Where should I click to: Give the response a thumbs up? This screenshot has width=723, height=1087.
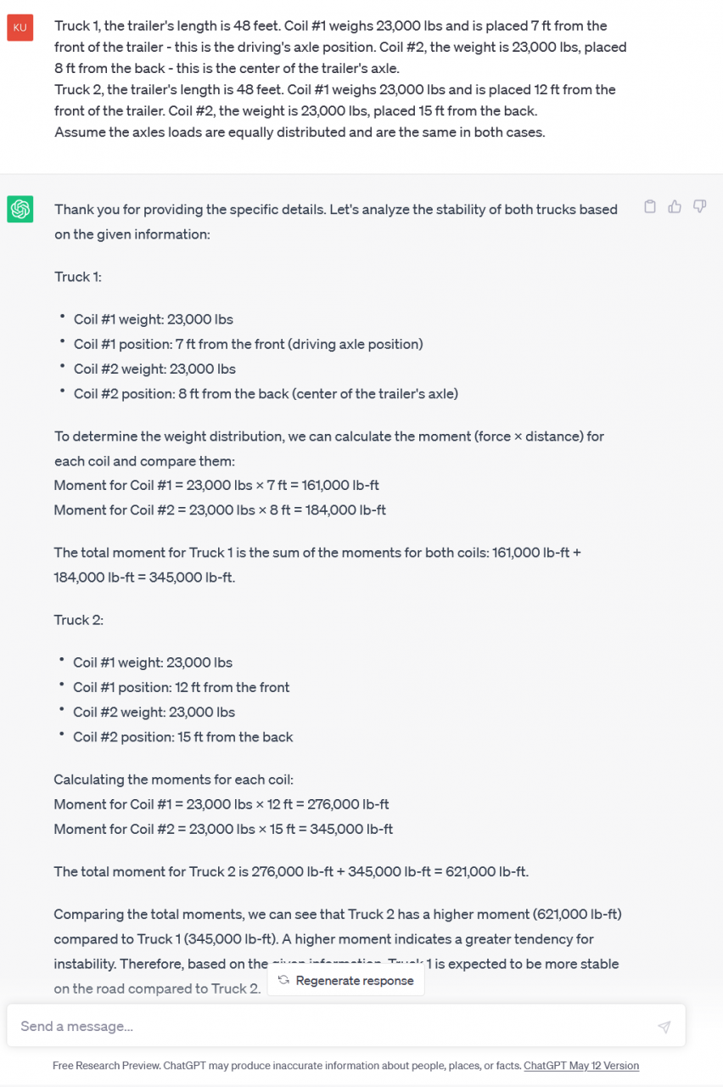pyautogui.click(x=675, y=206)
